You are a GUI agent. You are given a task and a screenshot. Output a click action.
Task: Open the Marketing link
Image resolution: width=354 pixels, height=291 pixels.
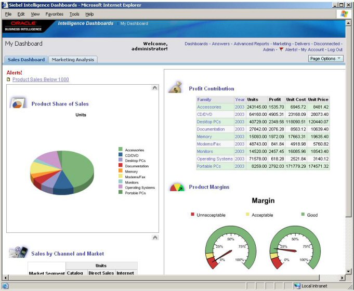(282, 44)
